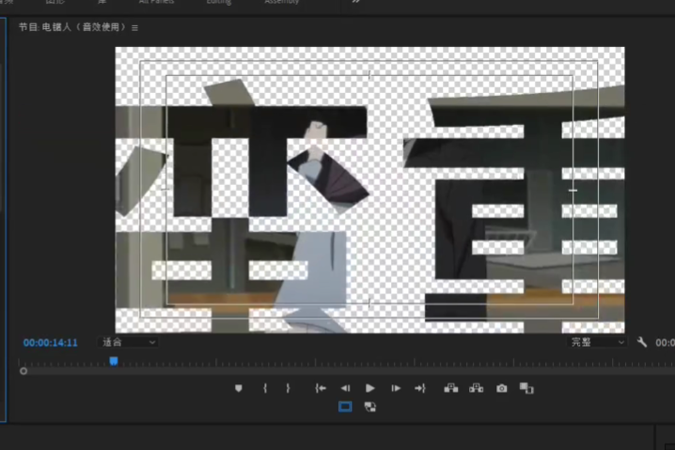
Task: Step forward one frame
Action: (x=396, y=388)
